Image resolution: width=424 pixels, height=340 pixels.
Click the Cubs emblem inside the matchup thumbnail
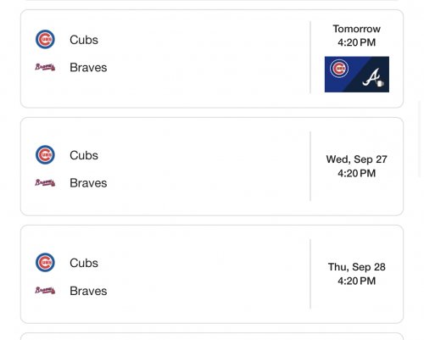339,69
